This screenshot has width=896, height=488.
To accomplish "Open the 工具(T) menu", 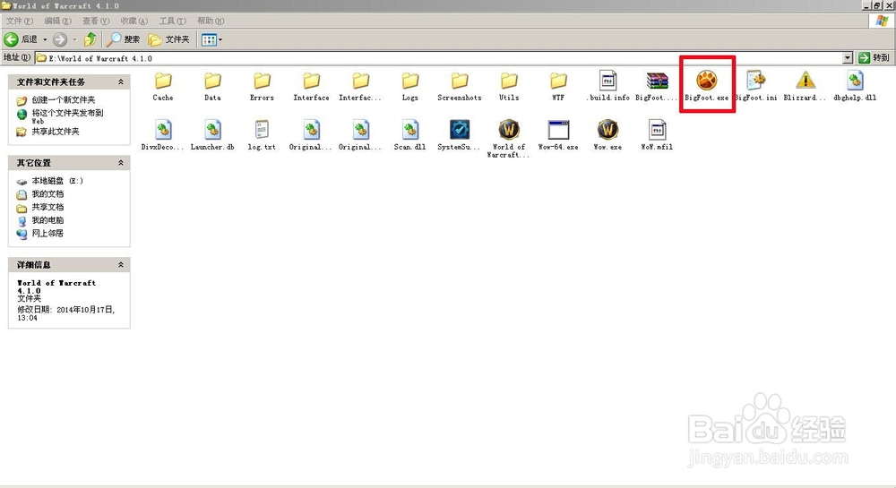I will [x=172, y=21].
